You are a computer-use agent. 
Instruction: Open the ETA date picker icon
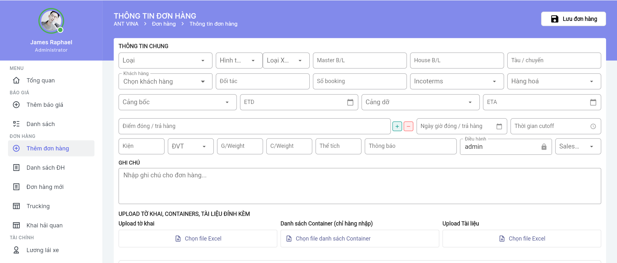593,102
